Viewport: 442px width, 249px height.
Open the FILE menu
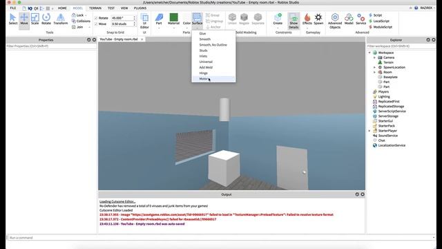tap(13, 8)
